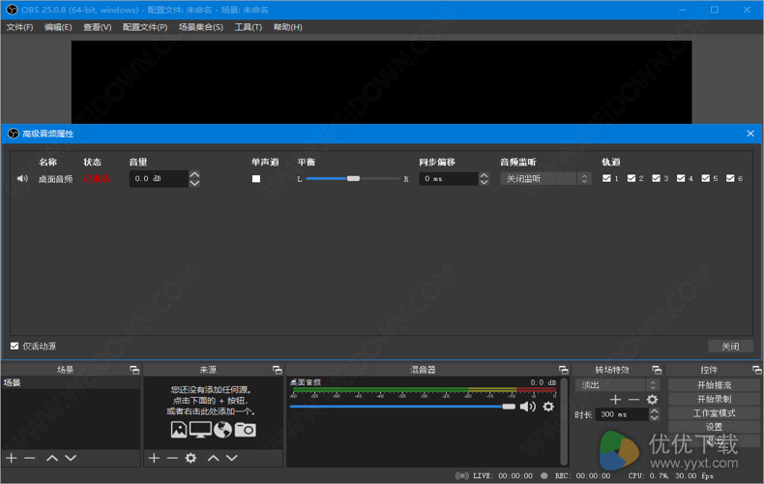Move source down arrow

232,458
